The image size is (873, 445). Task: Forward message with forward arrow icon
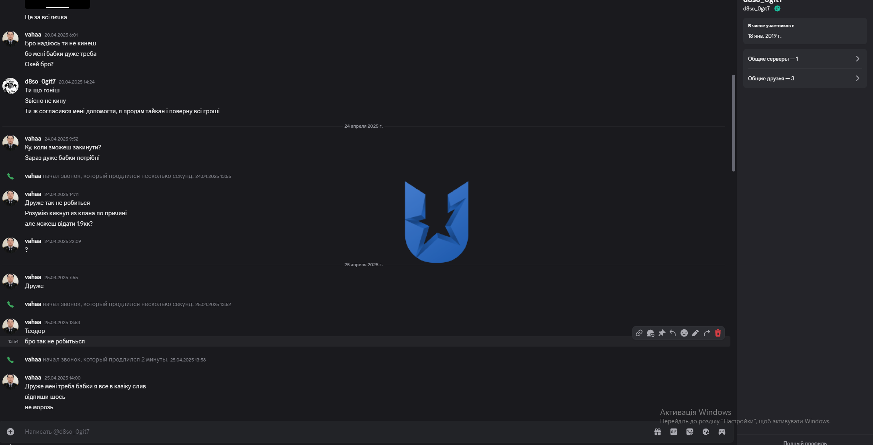(707, 333)
